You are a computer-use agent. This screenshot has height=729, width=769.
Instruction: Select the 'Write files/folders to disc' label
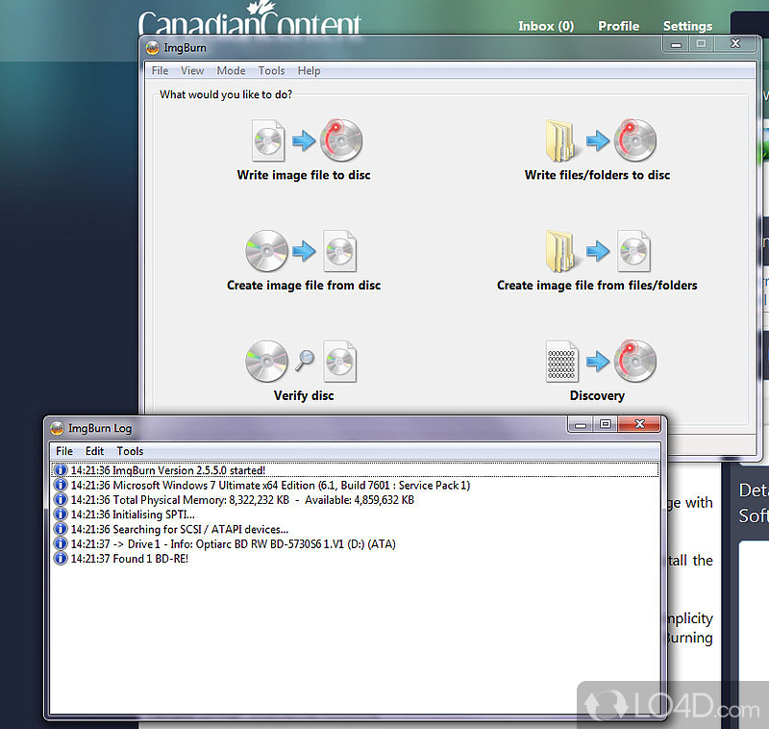(597, 175)
